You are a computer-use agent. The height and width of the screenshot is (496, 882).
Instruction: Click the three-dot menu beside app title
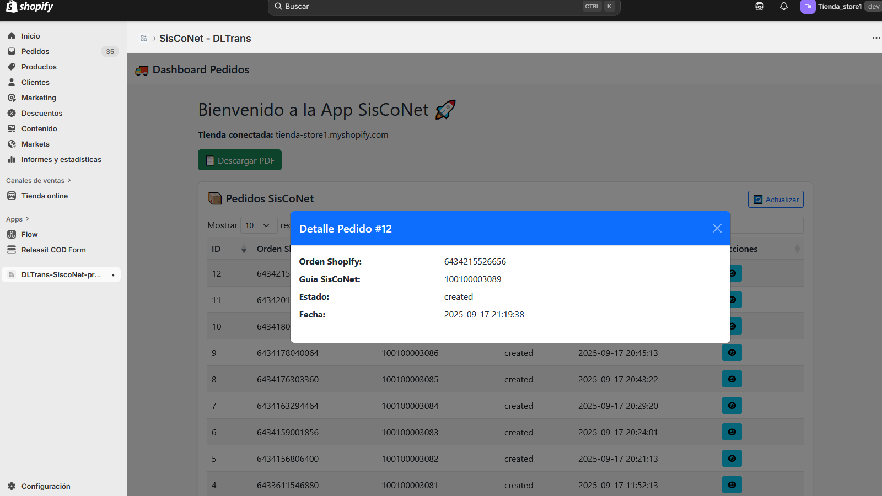[876, 38]
